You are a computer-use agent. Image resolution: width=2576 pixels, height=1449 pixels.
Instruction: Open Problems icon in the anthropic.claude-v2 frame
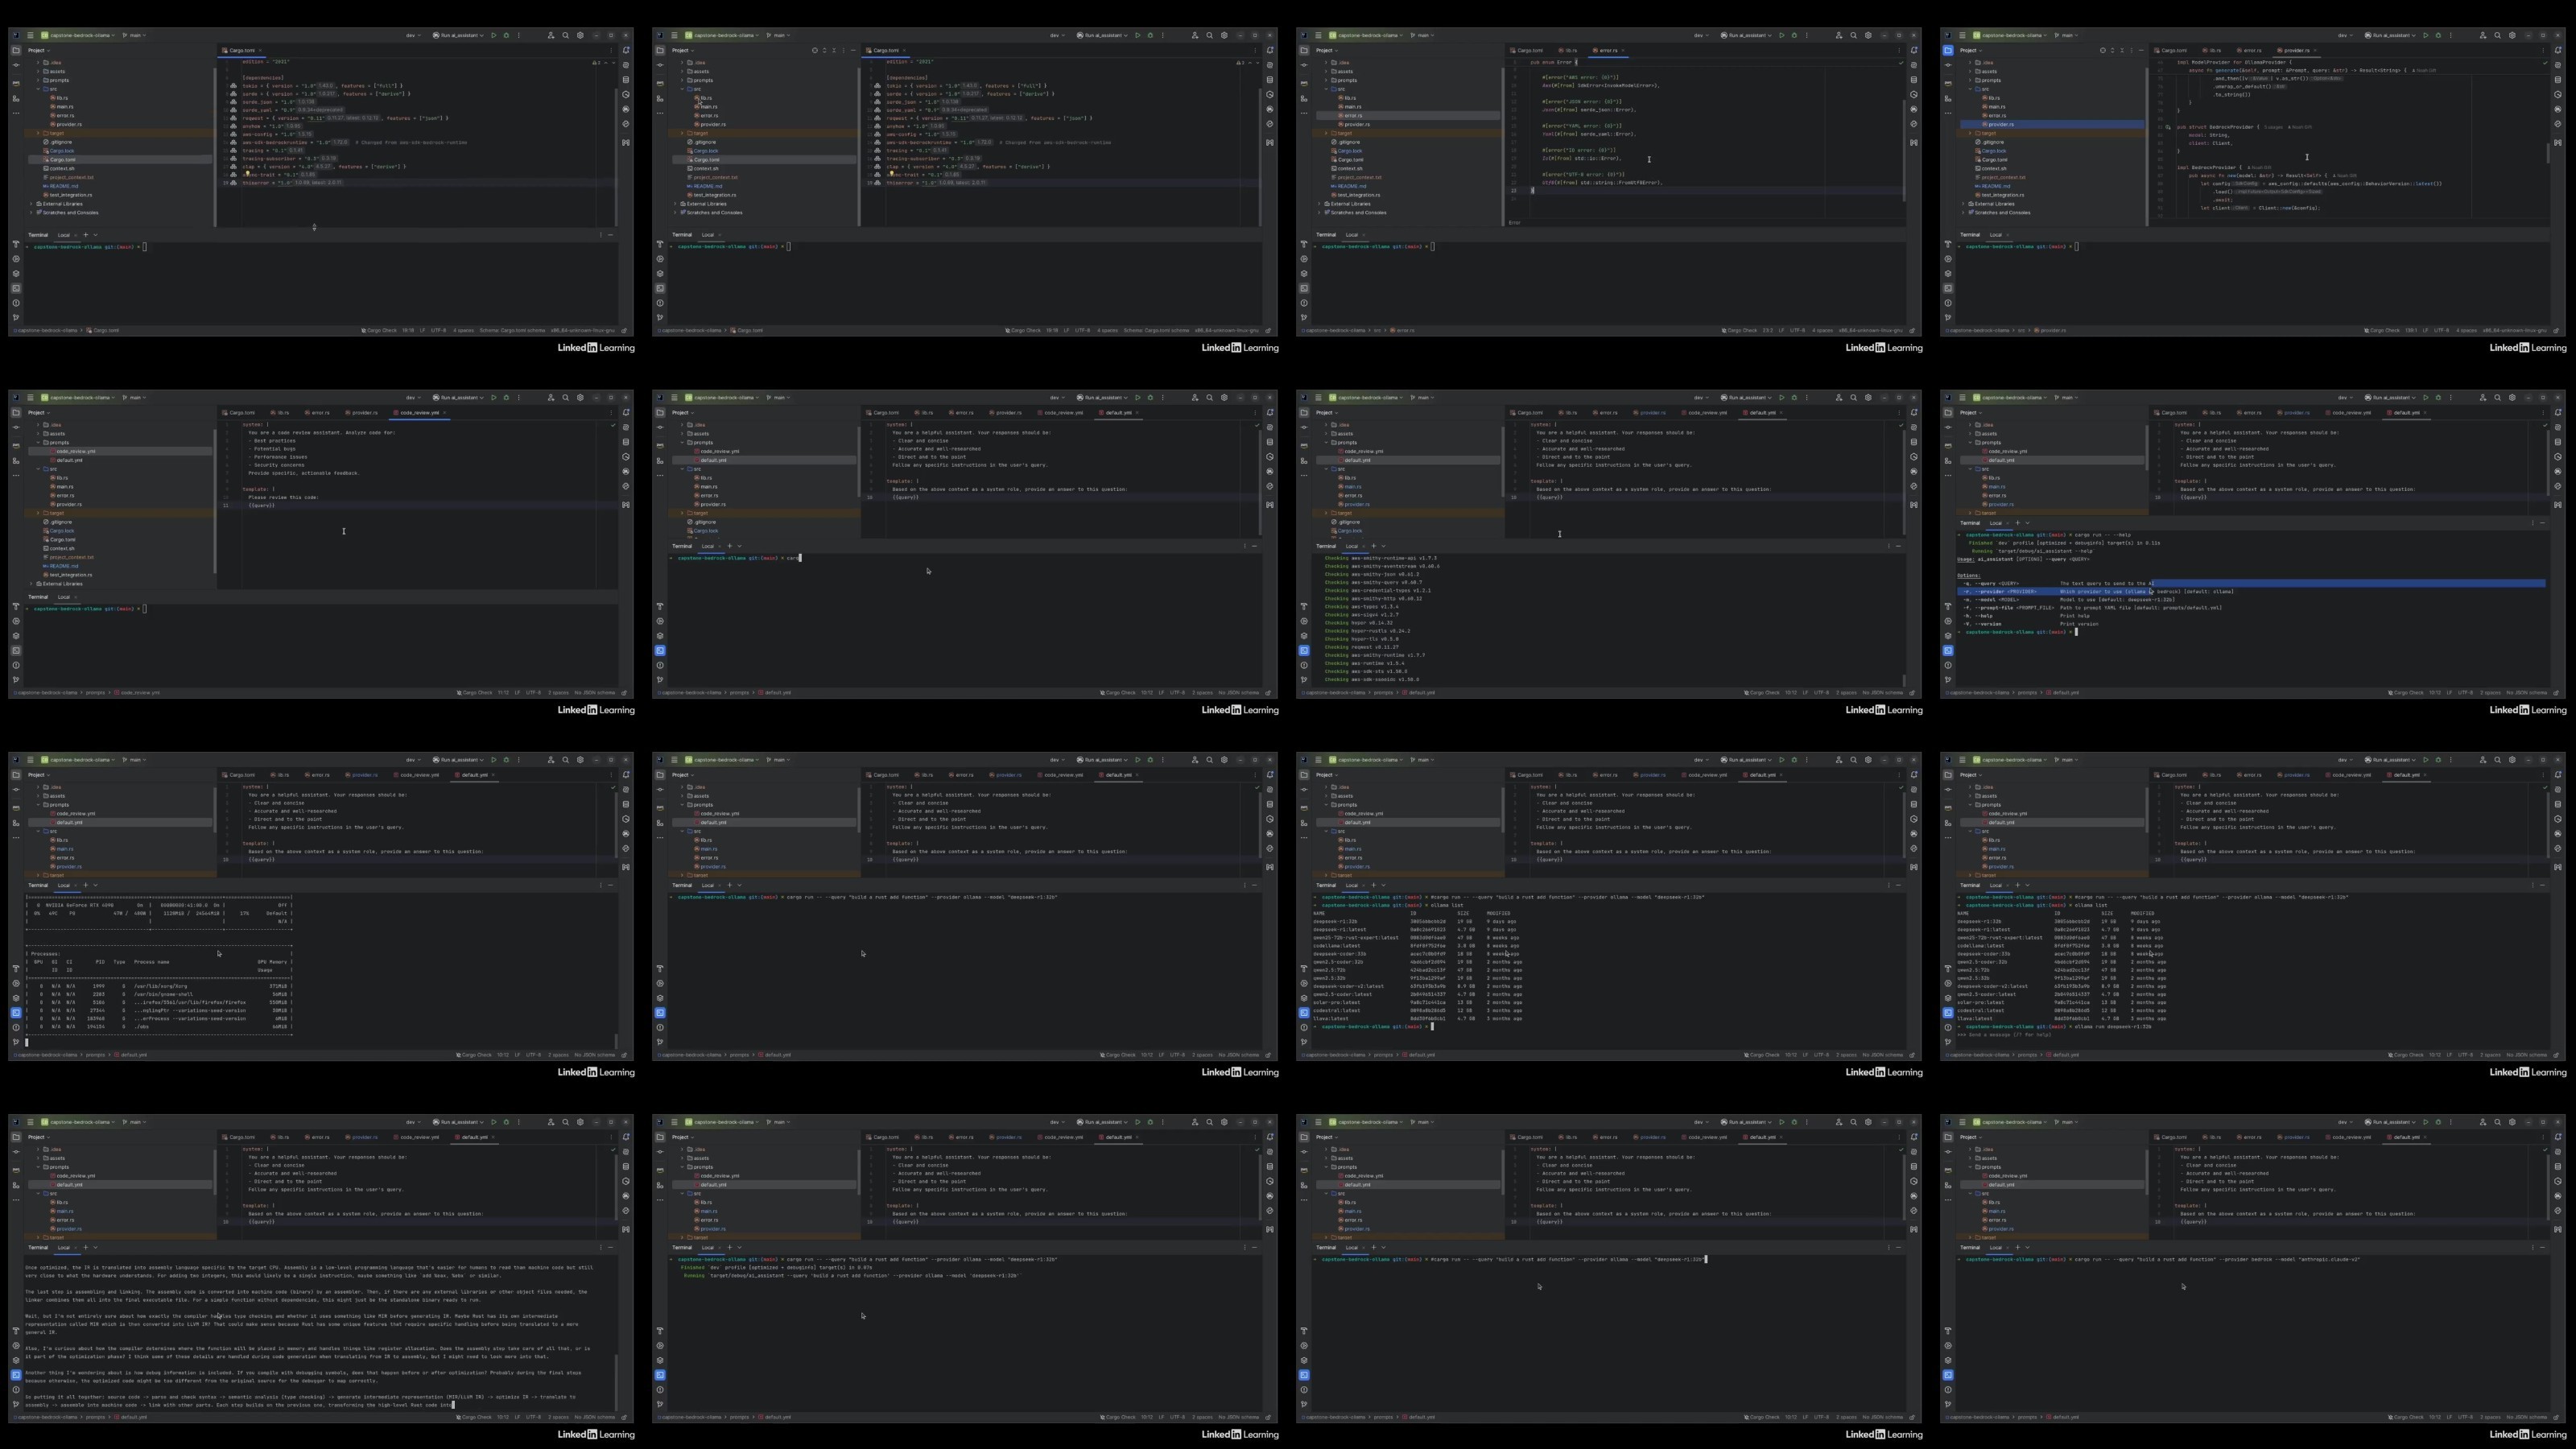[1948, 1389]
